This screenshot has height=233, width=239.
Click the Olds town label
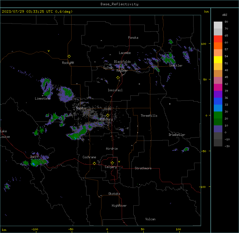[x=108, y=109]
